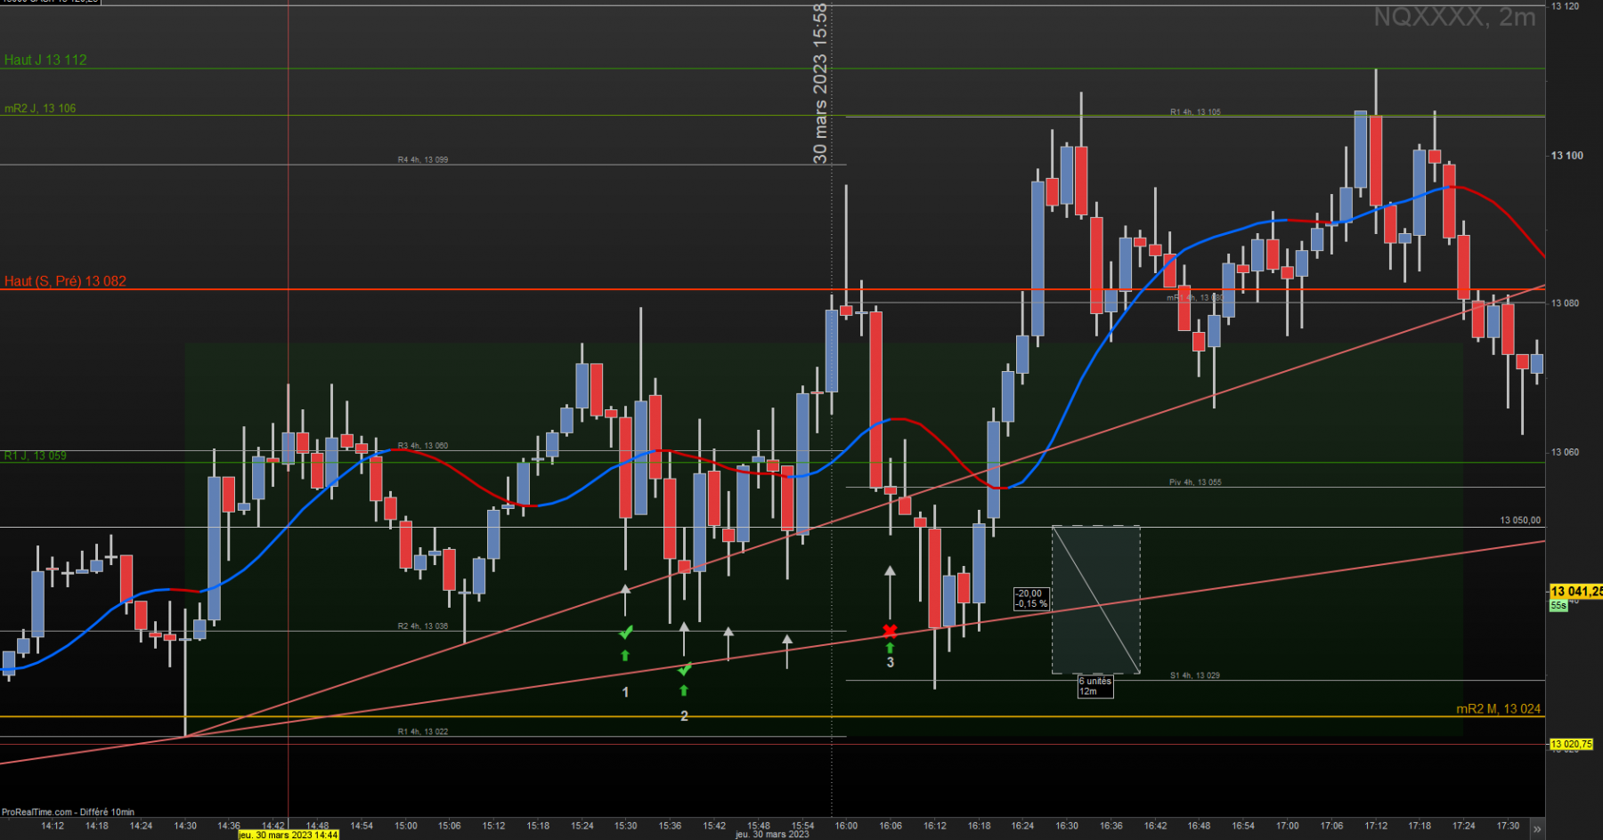Select the 'R1 4h, 13 022' level label
1603x840 pixels.
(x=423, y=731)
